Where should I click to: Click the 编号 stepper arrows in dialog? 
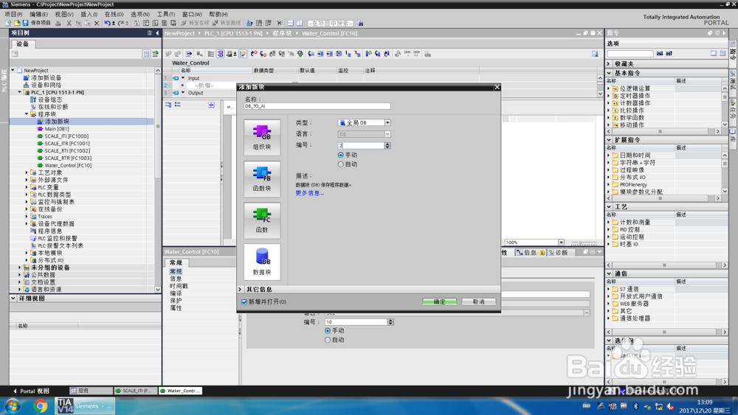[x=387, y=146]
